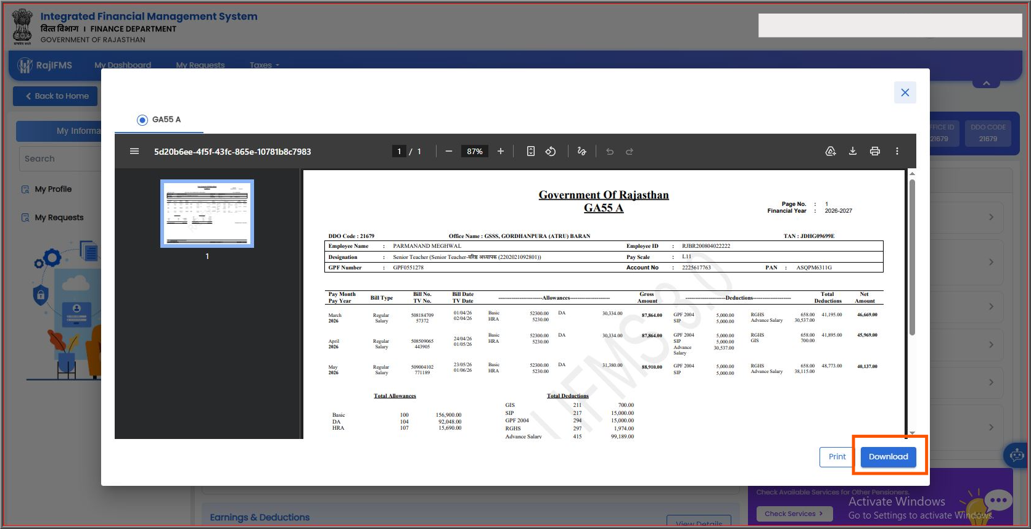
Task: Click the PDF vertical scrollbar thumb
Action: pos(912,257)
